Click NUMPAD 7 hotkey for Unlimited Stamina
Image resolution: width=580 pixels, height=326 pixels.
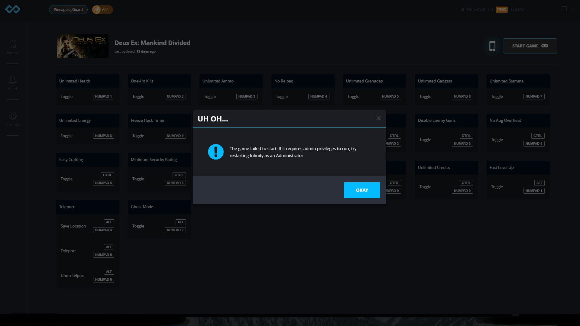pos(534,97)
